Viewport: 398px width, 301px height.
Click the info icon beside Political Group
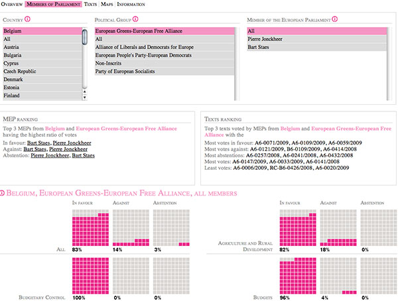(136, 21)
